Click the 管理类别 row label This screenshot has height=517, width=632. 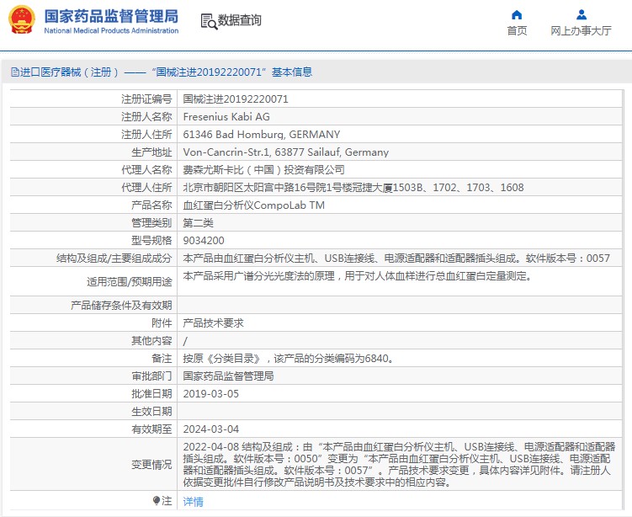(x=151, y=223)
